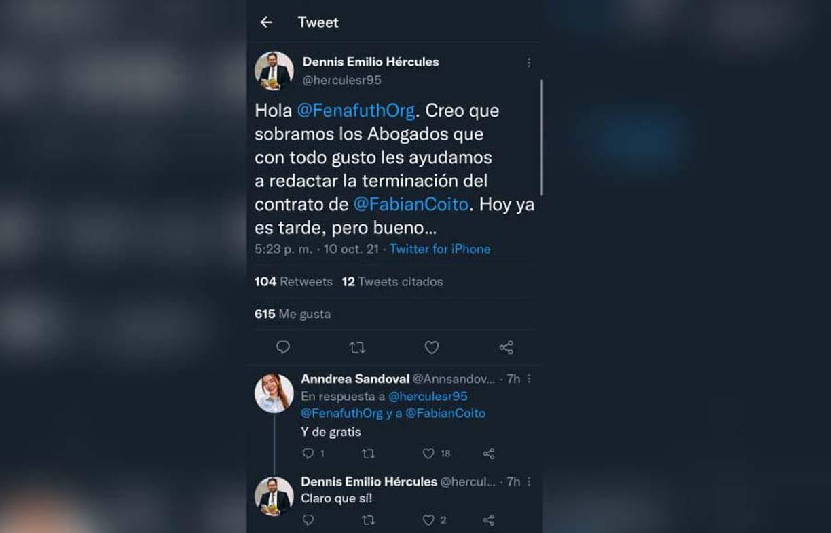Open Dennis Emilio Hércules profile picture
This screenshot has width=831, height=533.
pyautogui.click(x=274, y=68)
